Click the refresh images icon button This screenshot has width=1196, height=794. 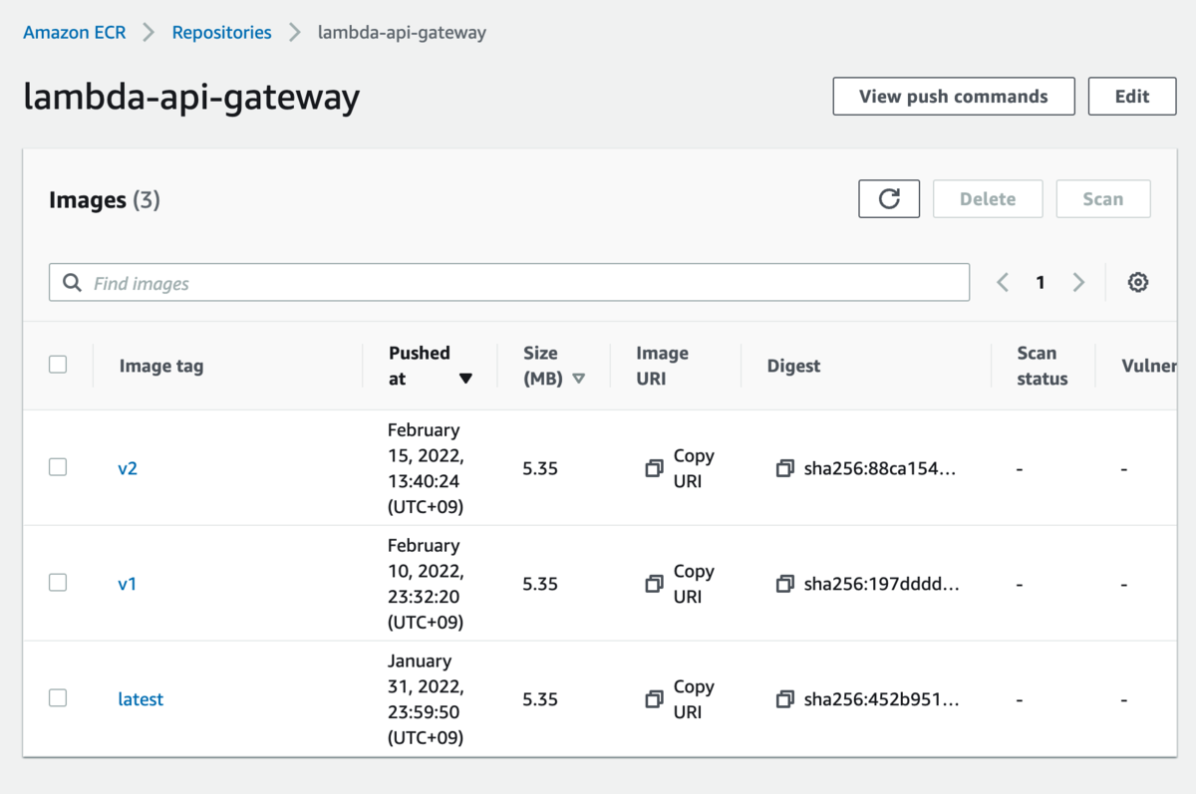(x=889, y=199)
